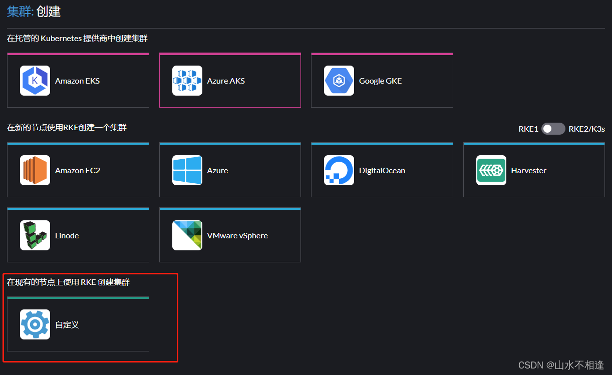The height and width of the screenshot is (375, 612).
Task: Pick the Harvester text label
Action: click(528, 171)
